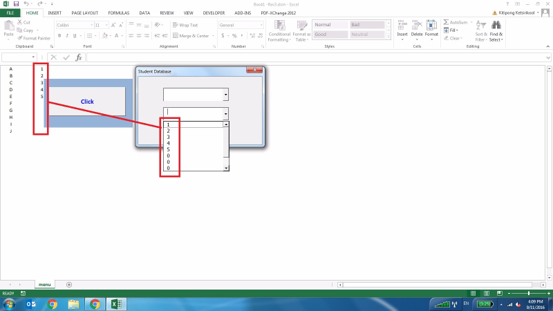
Task: Toggle italic formatting
Action: pyautogui.click(x=67, y=36)
